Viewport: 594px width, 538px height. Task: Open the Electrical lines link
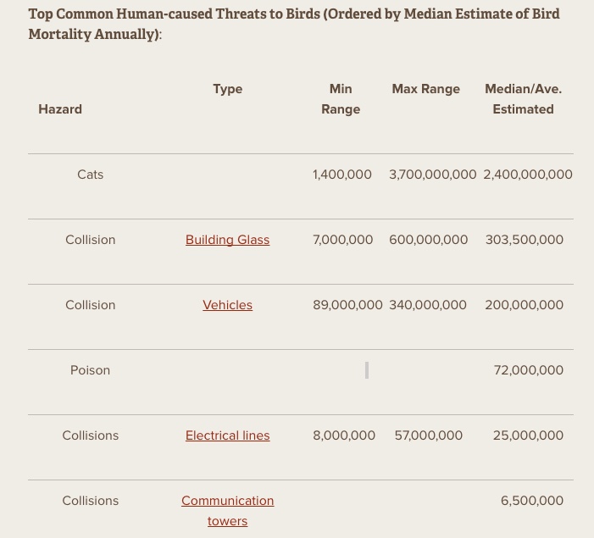tap(227, 435)
